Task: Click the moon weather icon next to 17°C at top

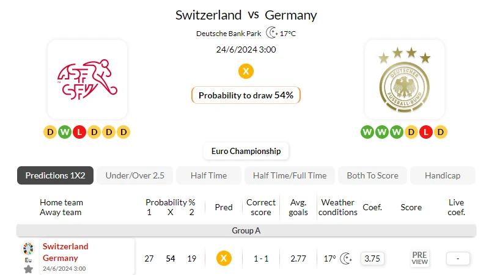Action: pyautogui.click(x=271, y=32)
